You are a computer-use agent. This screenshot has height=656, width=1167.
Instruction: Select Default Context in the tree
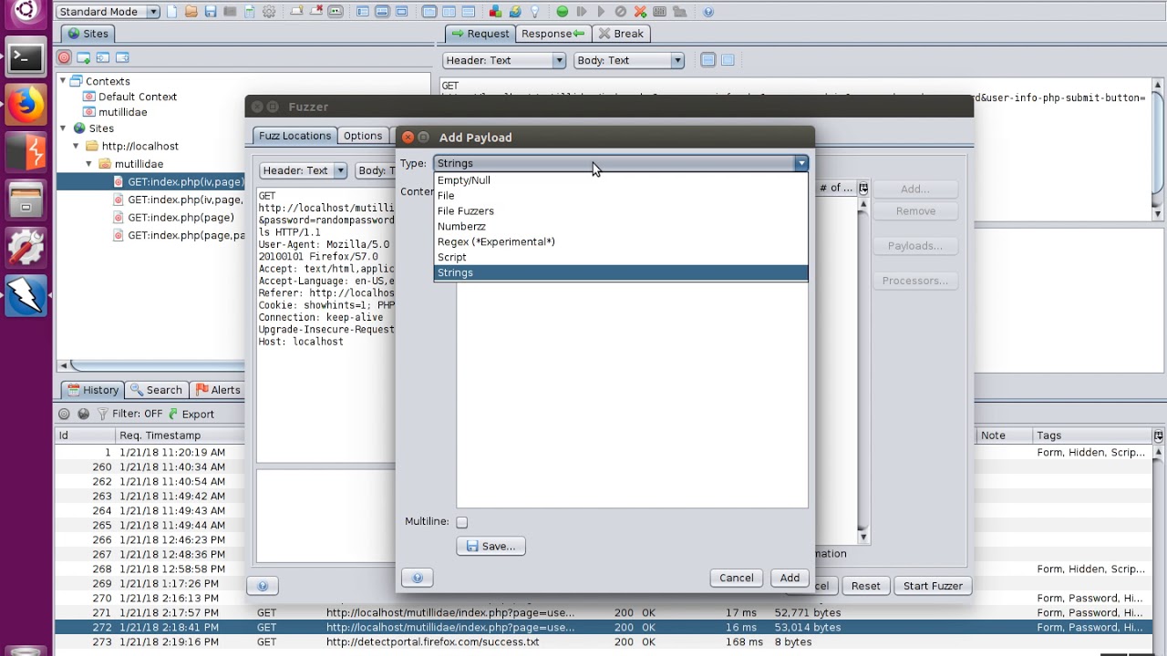point(138,97)
